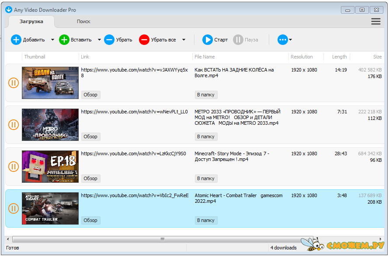Image resolution: width=389 pixels, height=256 pixels.
Task: Click the Вилли на Волге thumbnail
Action: [50, 83]
